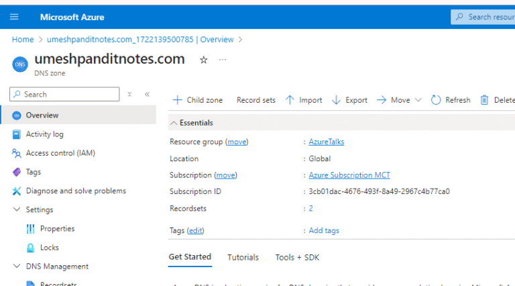
Task: Click the Access control people icon
Action: coord(16,153)
